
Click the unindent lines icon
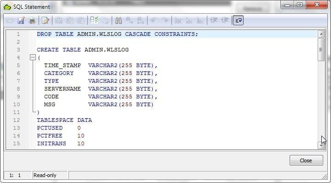[225, 21]
